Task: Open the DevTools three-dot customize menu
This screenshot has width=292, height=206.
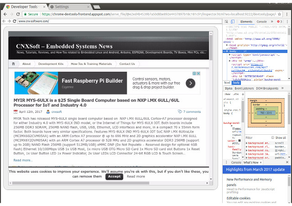Action: pyautogui.click(x=287, y=21)
